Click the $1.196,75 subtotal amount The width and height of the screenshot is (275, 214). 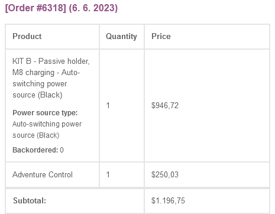pyautogui.click(x=168, y=201)
